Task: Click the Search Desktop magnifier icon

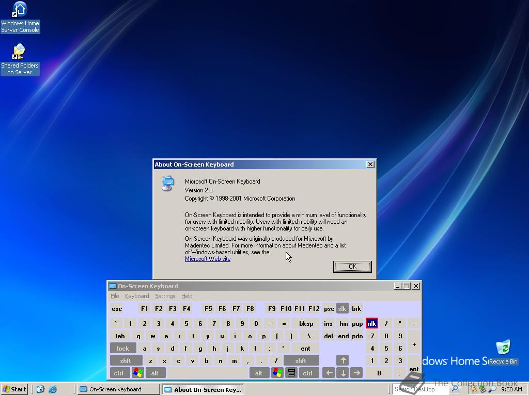Action: [x=455, y=389]
